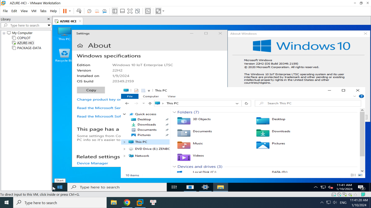The height and width of the screenshot is (208, 371).
Task: Select the Videos folder icon
Action: (x=184, y=157)
